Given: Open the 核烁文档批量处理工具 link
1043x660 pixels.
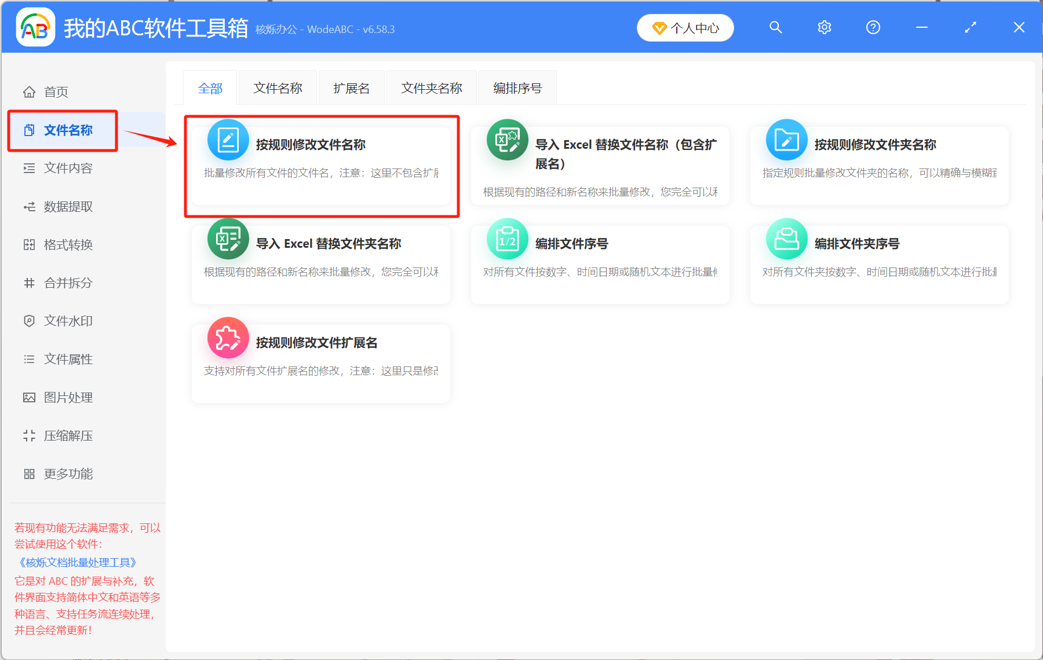Looking at the screenshot, I should coord(78,562).
